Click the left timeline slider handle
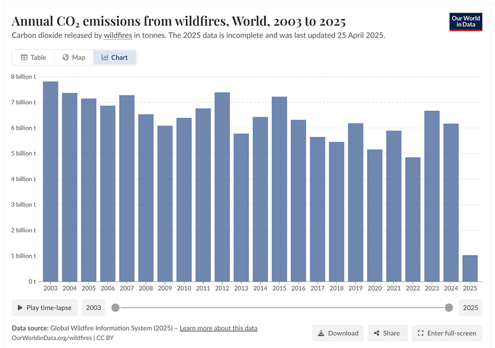 tap(115, 308)
